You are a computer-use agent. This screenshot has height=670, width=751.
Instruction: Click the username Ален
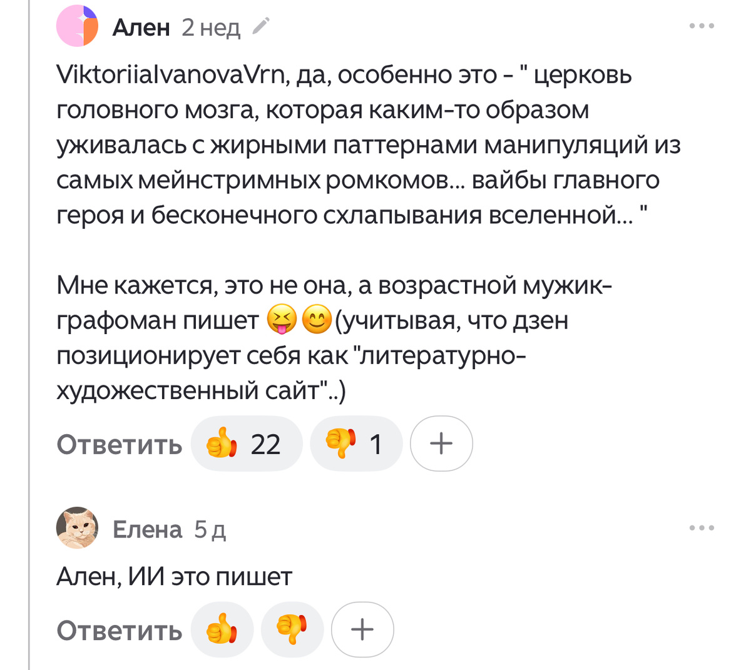(141, 27)
